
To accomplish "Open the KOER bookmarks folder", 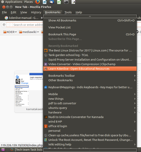I will (x=10, y=32).
